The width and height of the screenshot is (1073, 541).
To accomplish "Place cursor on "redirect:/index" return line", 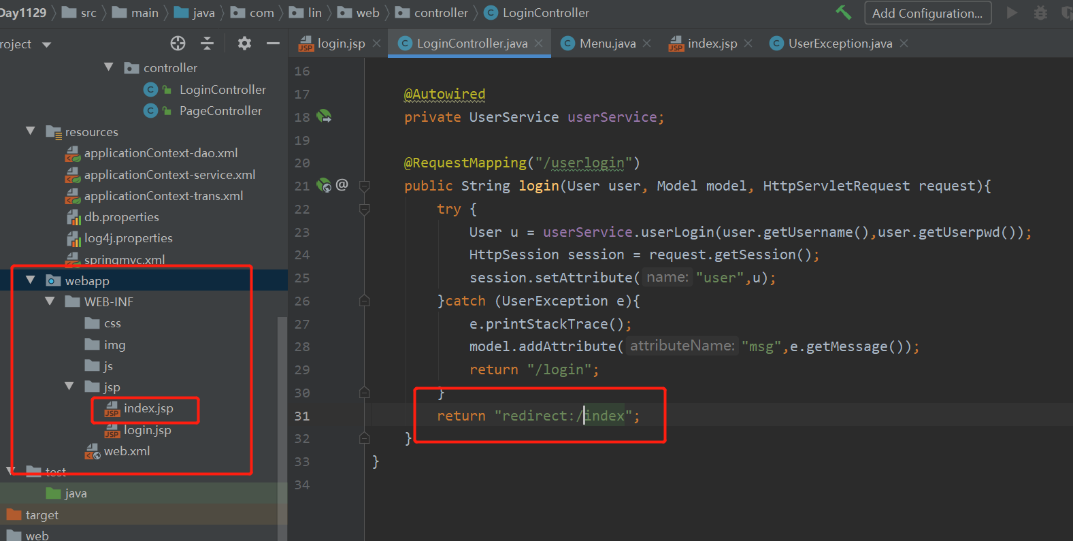I will [x=538, y=416].
